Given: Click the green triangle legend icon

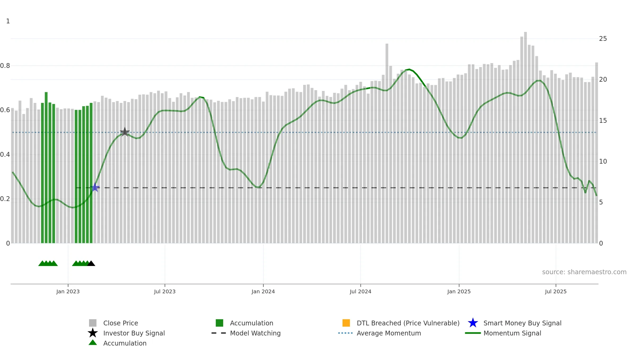Looking at the screenshot, I should (x=93, y=343).
